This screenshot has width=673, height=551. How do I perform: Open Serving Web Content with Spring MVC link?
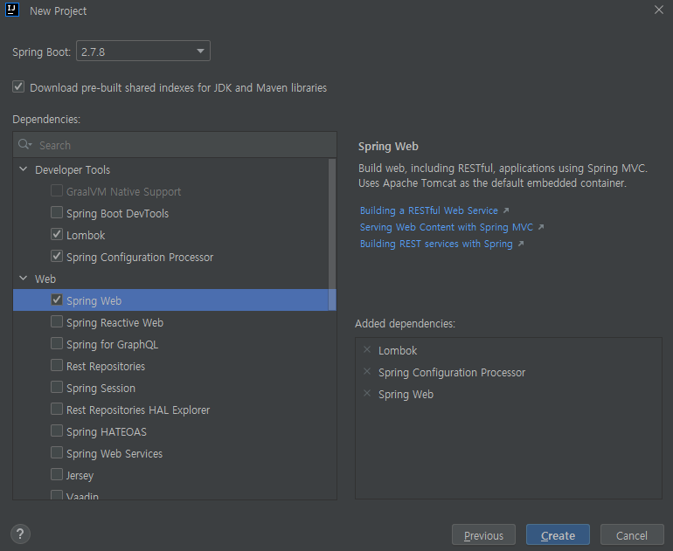coord(447,227)
